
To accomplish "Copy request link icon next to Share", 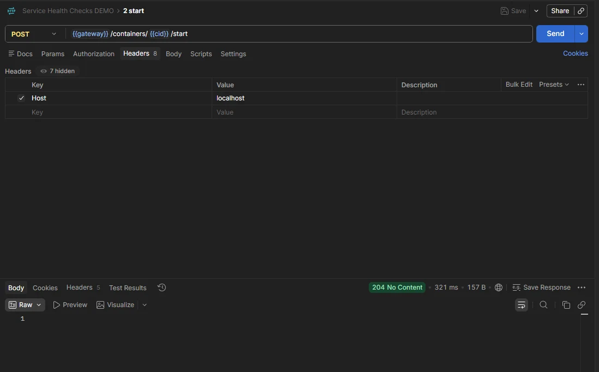I will pos(580,11).
